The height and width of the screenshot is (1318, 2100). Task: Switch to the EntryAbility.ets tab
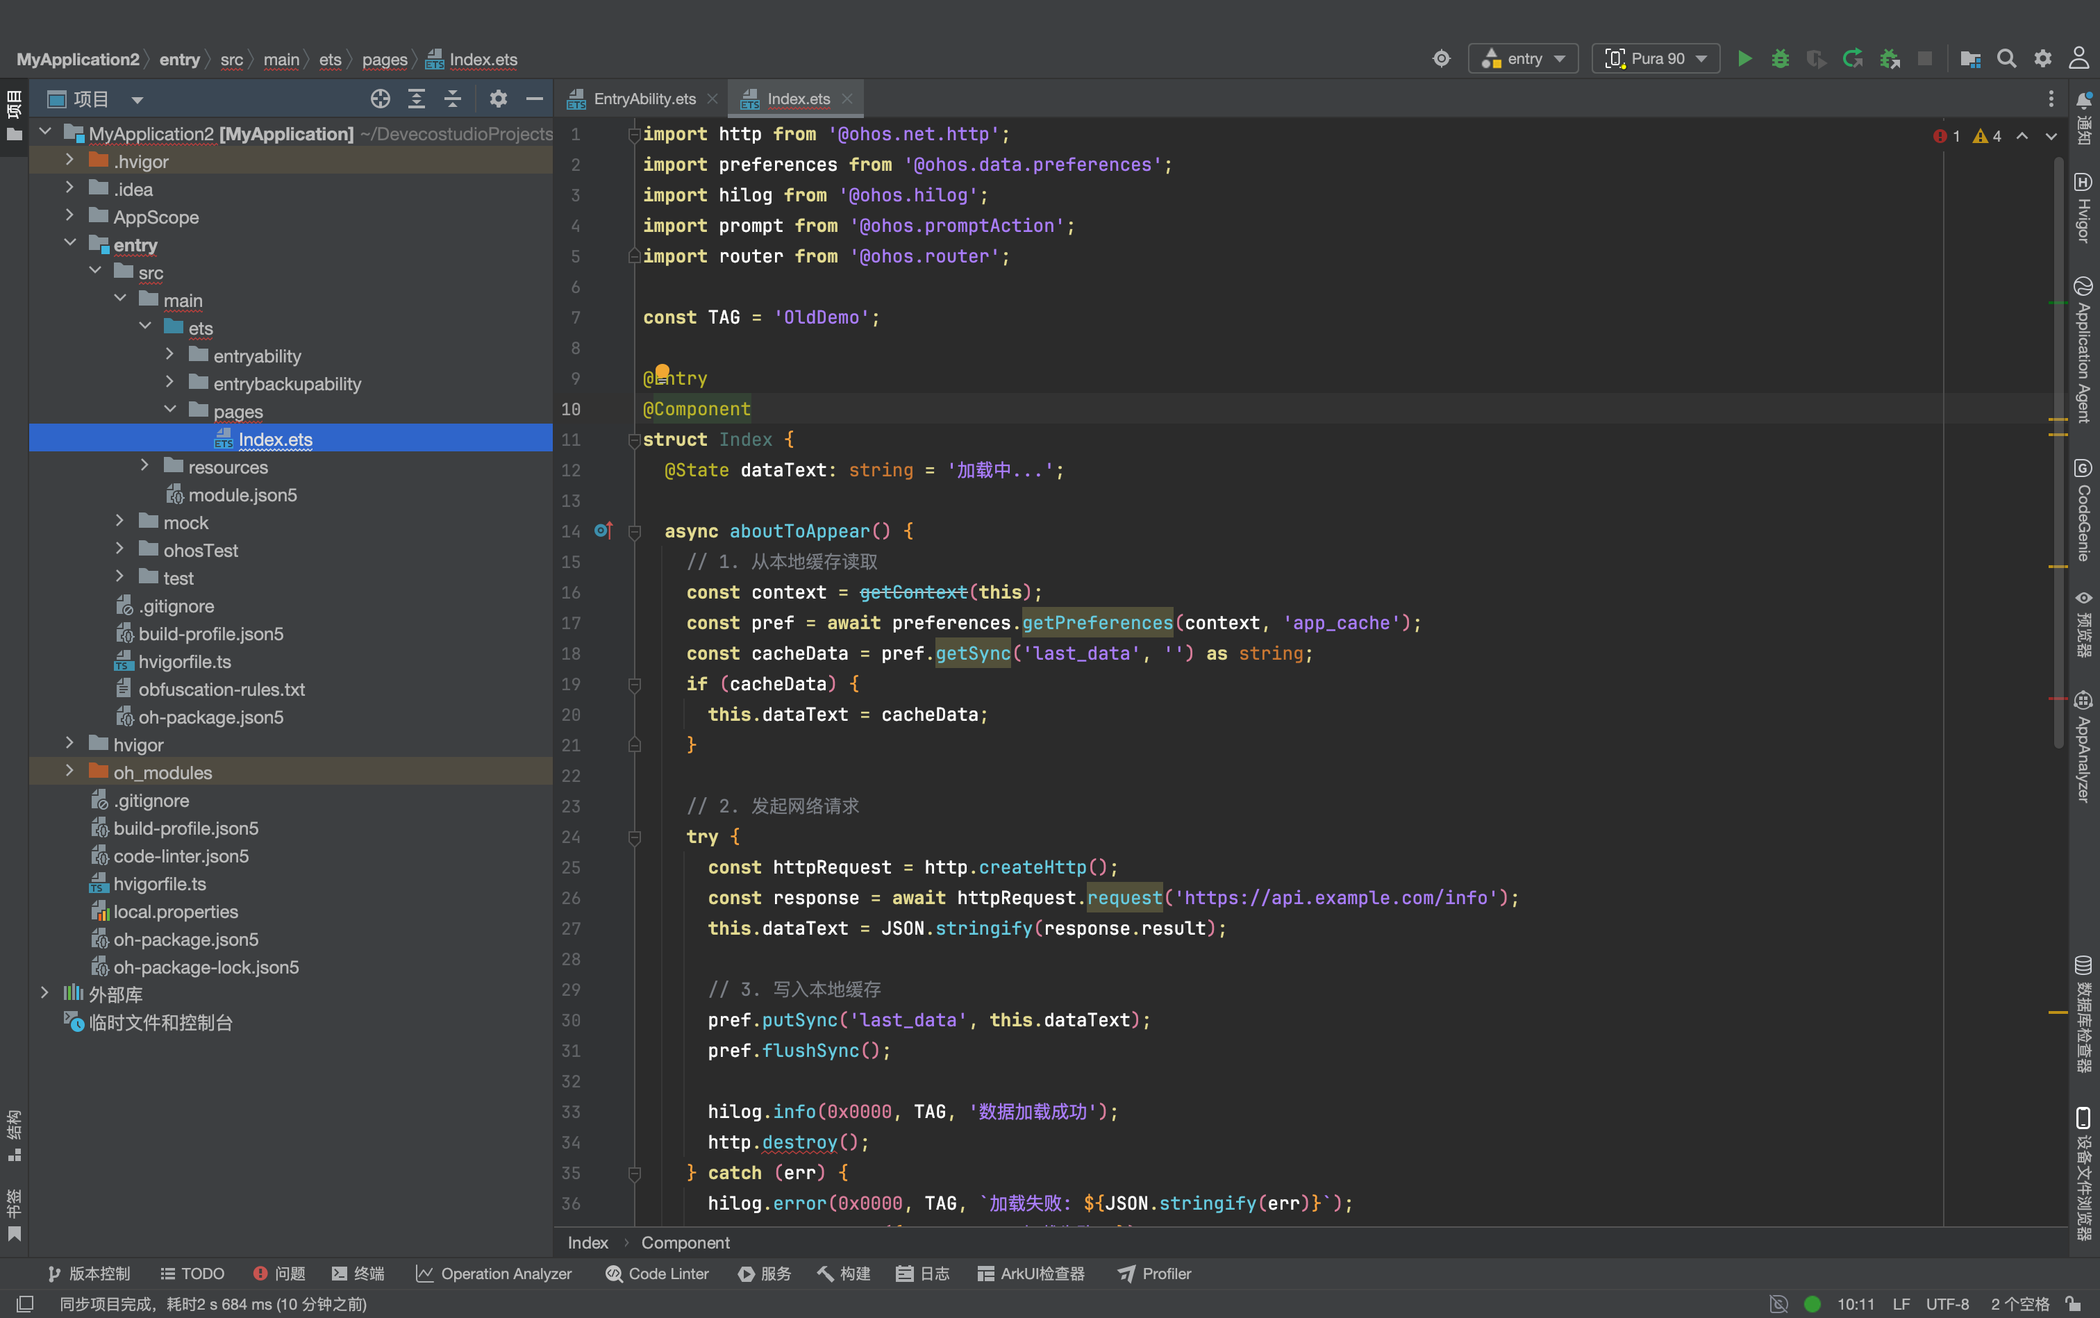(x=644, y=99)
